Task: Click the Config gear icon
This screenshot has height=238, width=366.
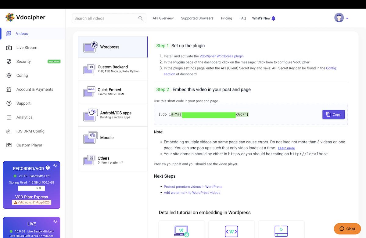Action: pyautogui.click(x=9, y=75)
